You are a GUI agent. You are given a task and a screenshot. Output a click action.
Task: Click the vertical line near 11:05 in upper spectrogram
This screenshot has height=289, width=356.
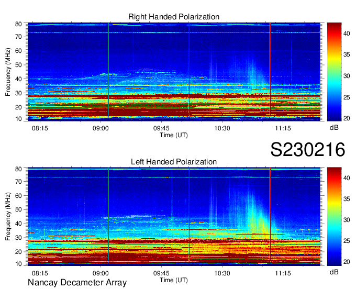point(270,70)
